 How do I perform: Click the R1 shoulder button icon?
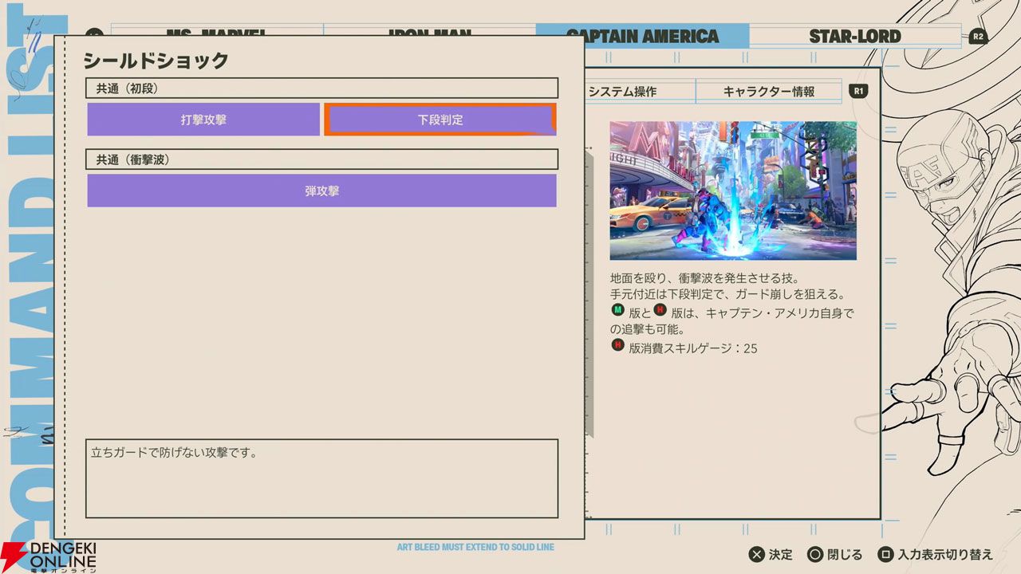click(x=859, y=91)
